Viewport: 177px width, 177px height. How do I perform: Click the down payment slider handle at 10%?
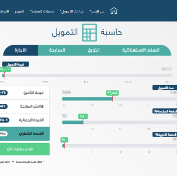click(x=83, y=122)
